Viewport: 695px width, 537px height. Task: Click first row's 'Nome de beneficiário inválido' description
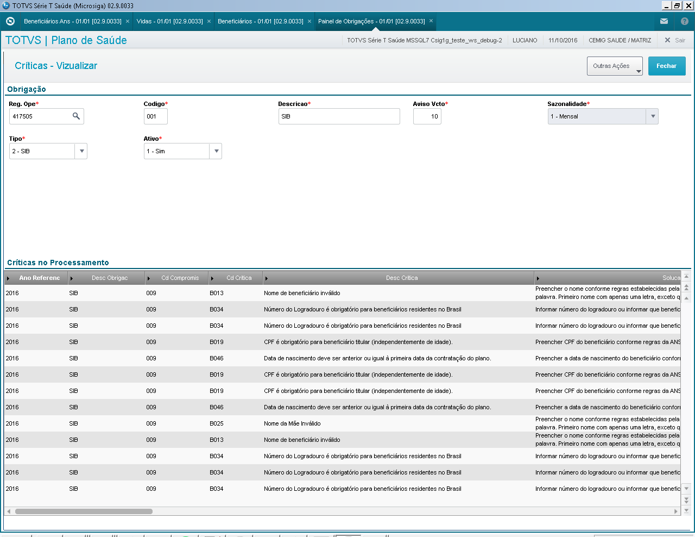(x=302, y=293)
